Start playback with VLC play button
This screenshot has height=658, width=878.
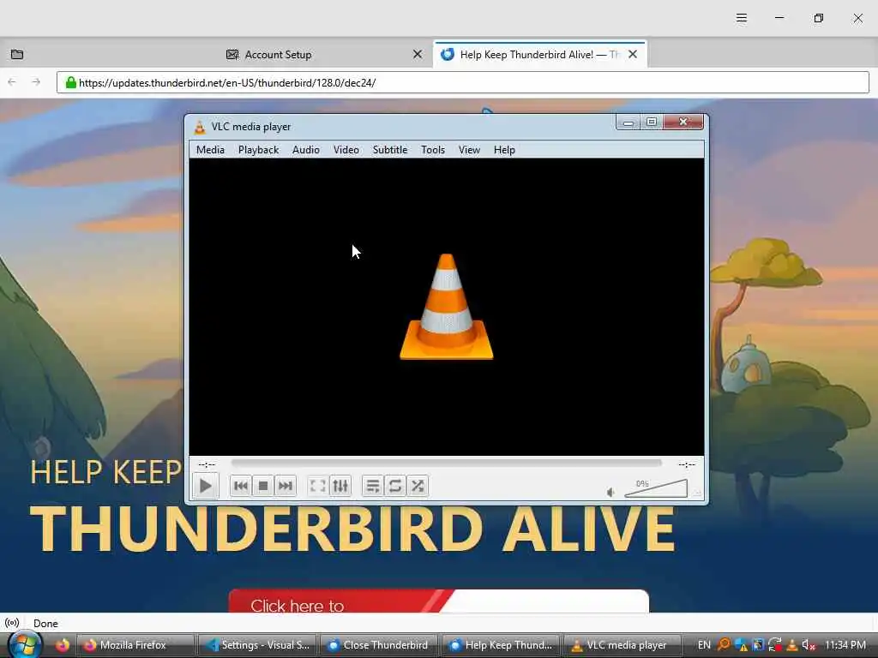coord(206,487)
